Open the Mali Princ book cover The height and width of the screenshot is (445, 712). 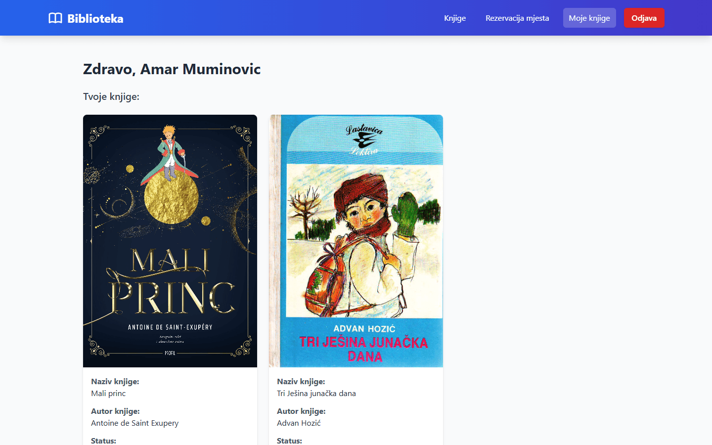click(x=170, y=241)
